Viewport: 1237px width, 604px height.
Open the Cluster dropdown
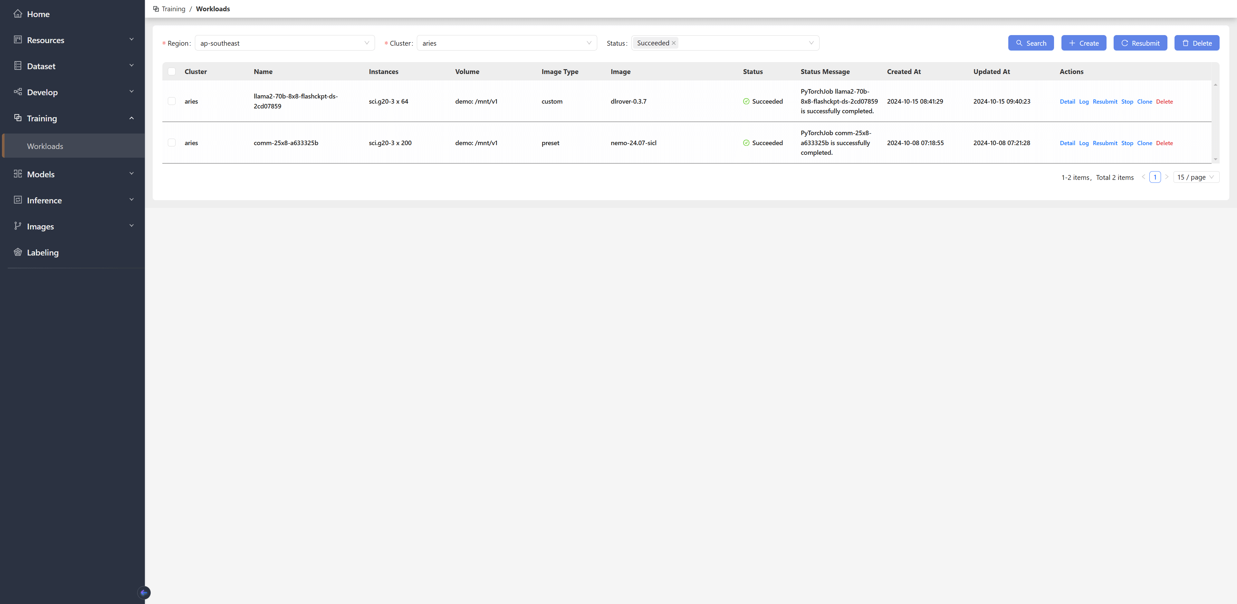click(x=507, y=43)
